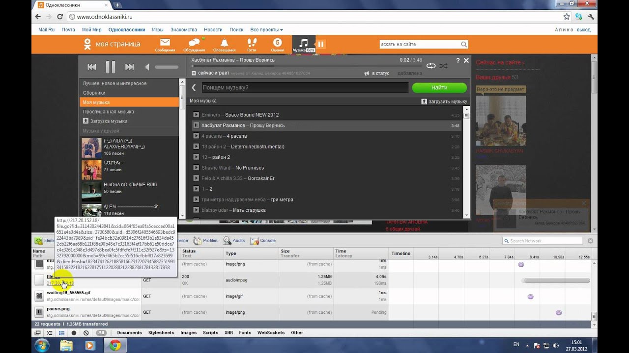Screen dimensions: 629x353
Task: Search site using искать на сайте field
Action: pos(420,44)
